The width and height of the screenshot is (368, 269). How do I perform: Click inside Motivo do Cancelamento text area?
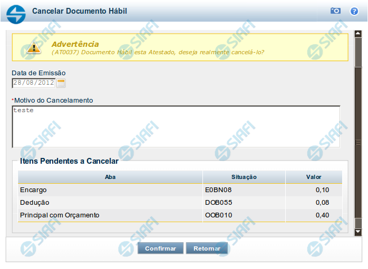(x=176, y=126)
